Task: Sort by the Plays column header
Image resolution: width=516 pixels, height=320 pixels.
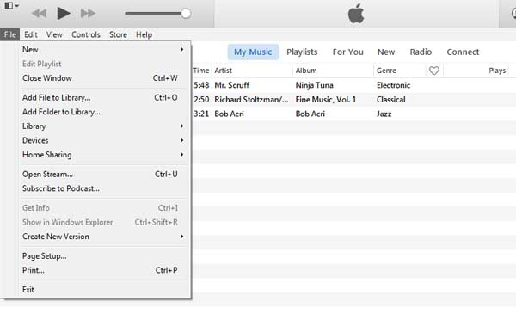Action: tap(497, 71)
